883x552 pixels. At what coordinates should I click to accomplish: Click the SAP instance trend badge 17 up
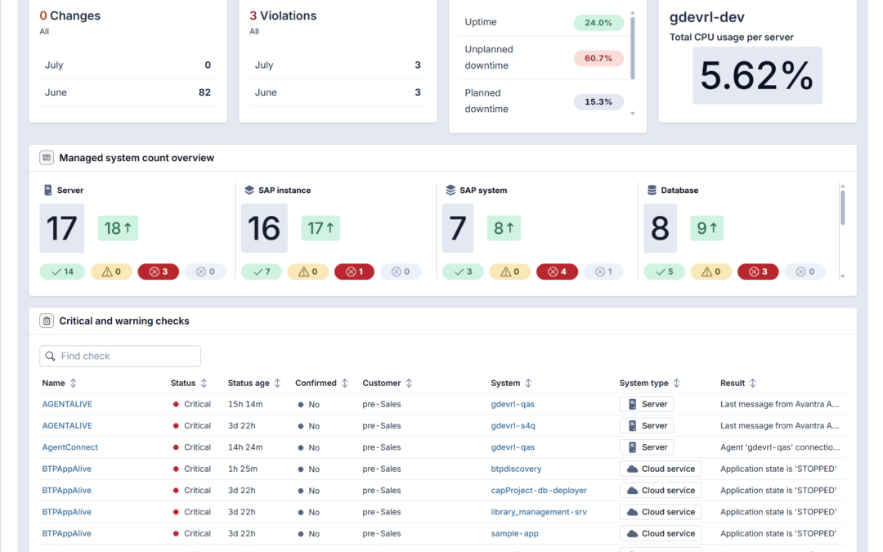point(320,228)
